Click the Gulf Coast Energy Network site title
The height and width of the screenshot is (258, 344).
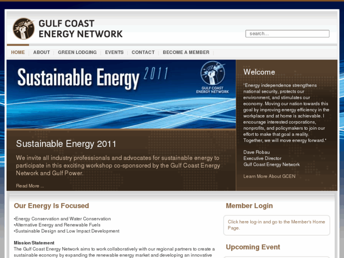(x=80, y=28)
